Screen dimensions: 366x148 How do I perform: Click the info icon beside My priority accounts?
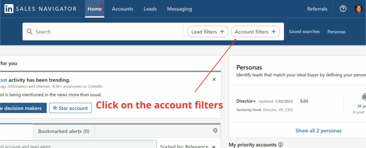pos(280,145)
